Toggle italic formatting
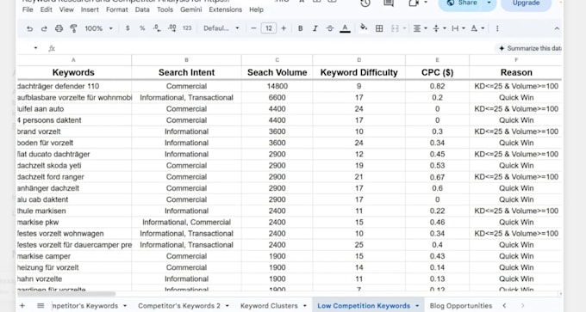This screenshot has height=312, width=586. 315,28
